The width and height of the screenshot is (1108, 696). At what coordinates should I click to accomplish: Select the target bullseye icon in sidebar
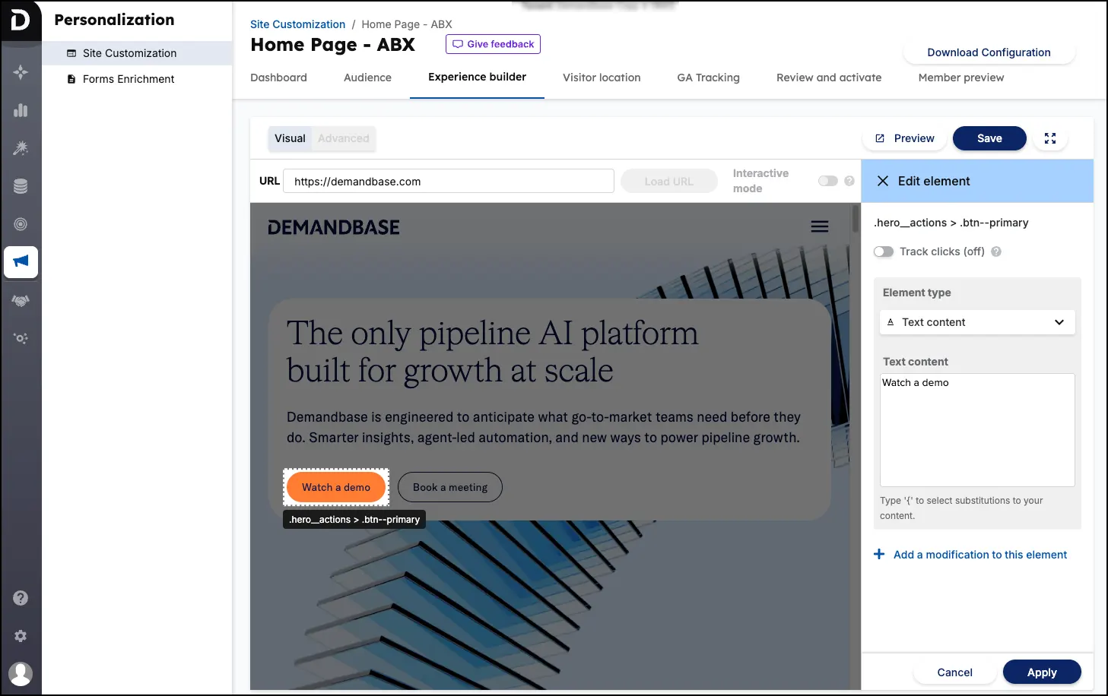(x=21, y=223)
